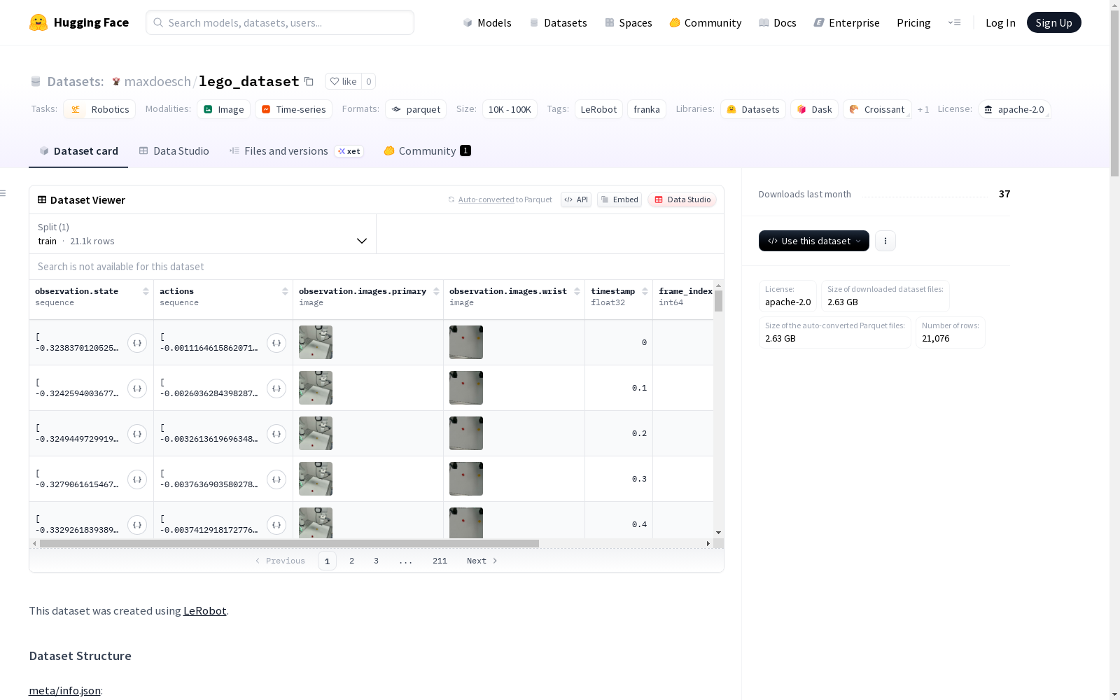Click the Robotics task tag
Viewport: 1120px width, 700px height.
click(99, 109)
